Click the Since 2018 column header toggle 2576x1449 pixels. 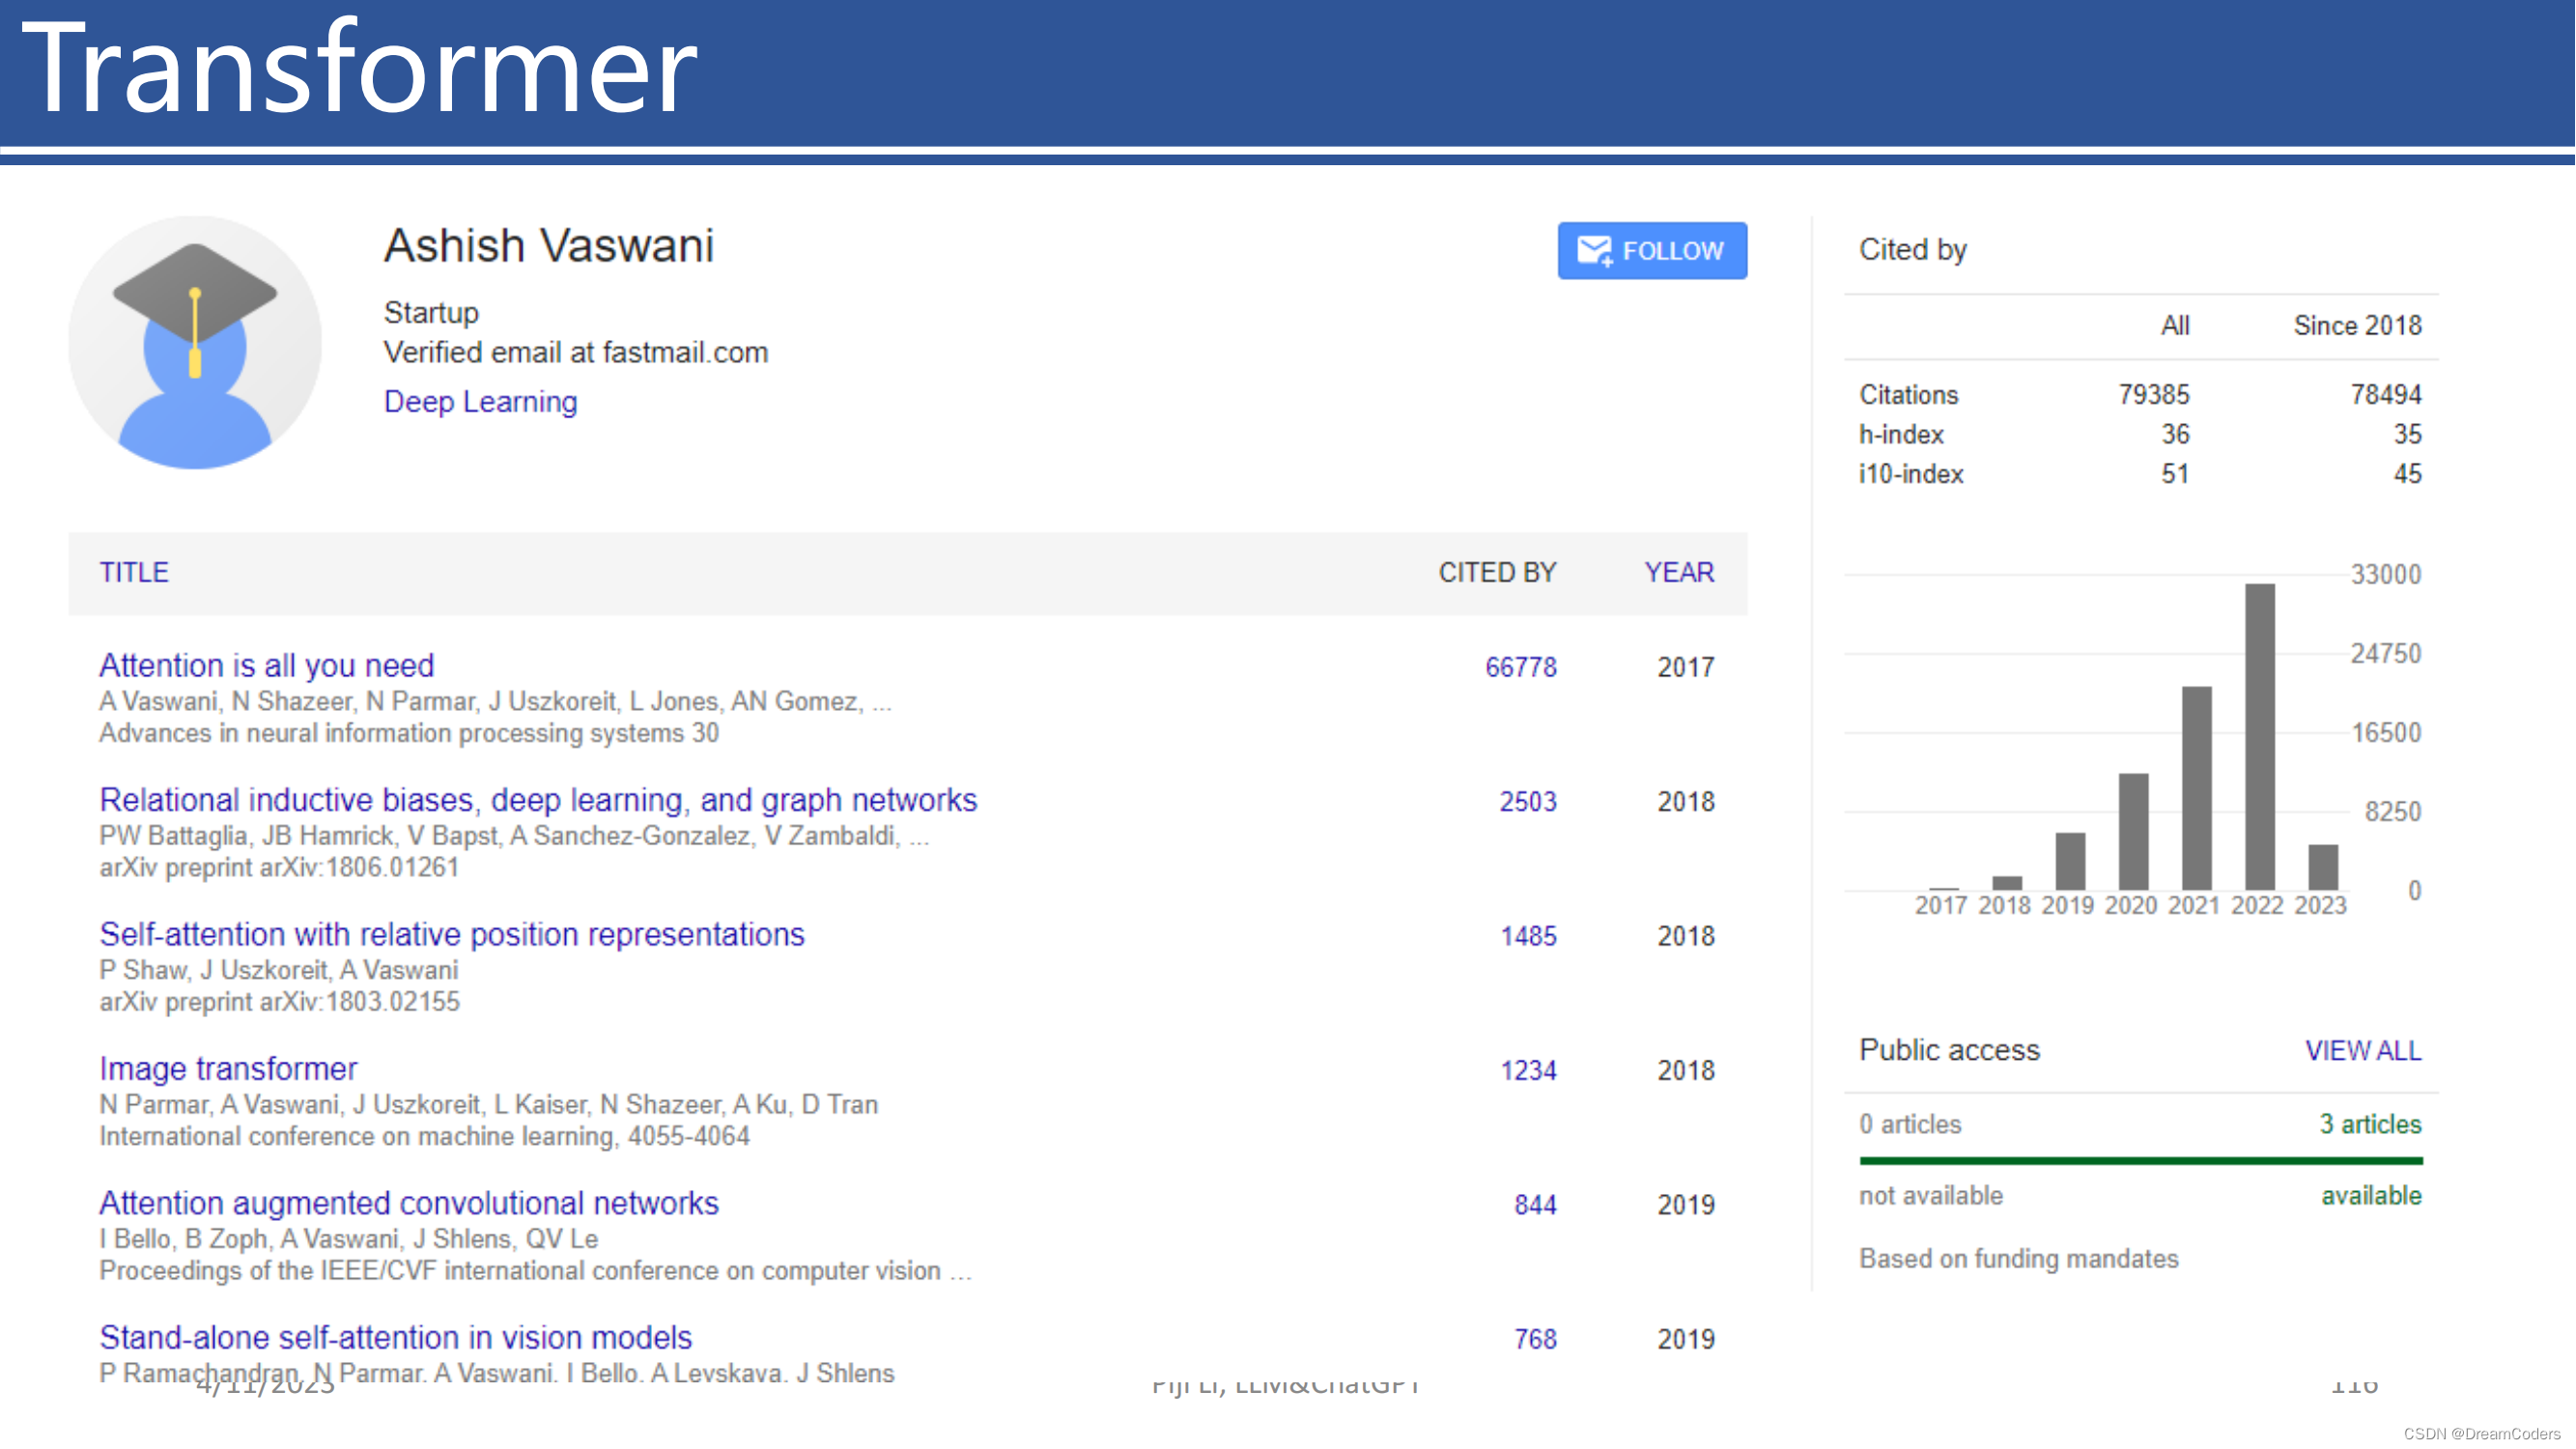[2364, 326]
